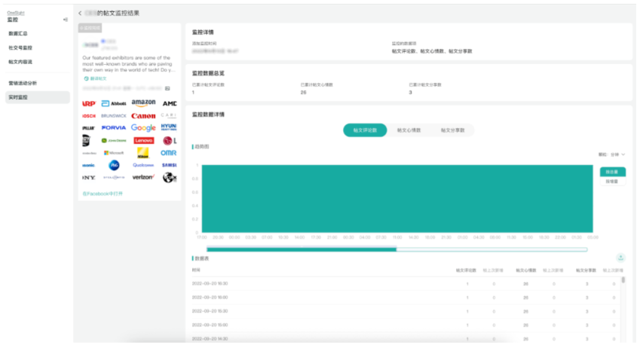Click the Nikon logo in the post image

pyautogui.click(x=143, y=153)
